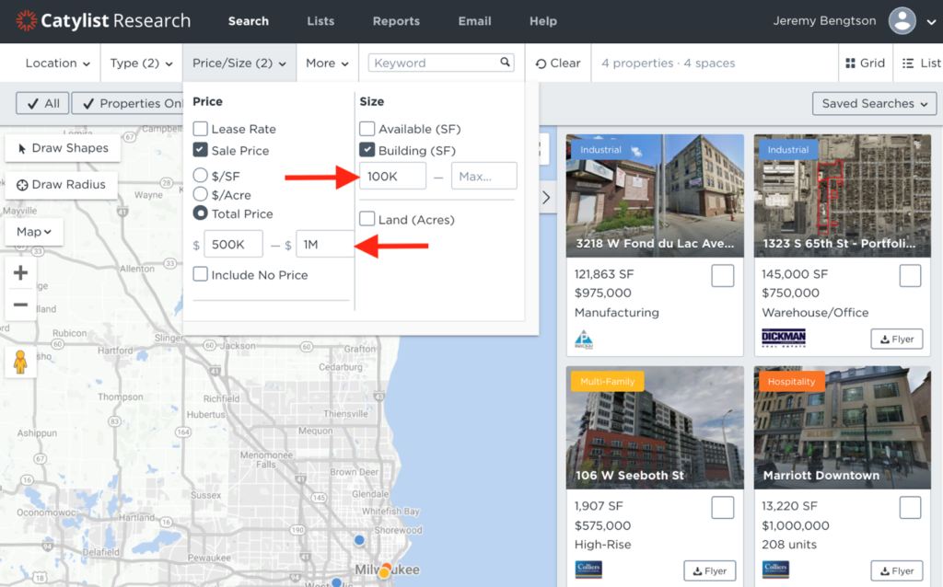Open the Help menu
This screenshot has height=587, width=943.
coord(543,21)
